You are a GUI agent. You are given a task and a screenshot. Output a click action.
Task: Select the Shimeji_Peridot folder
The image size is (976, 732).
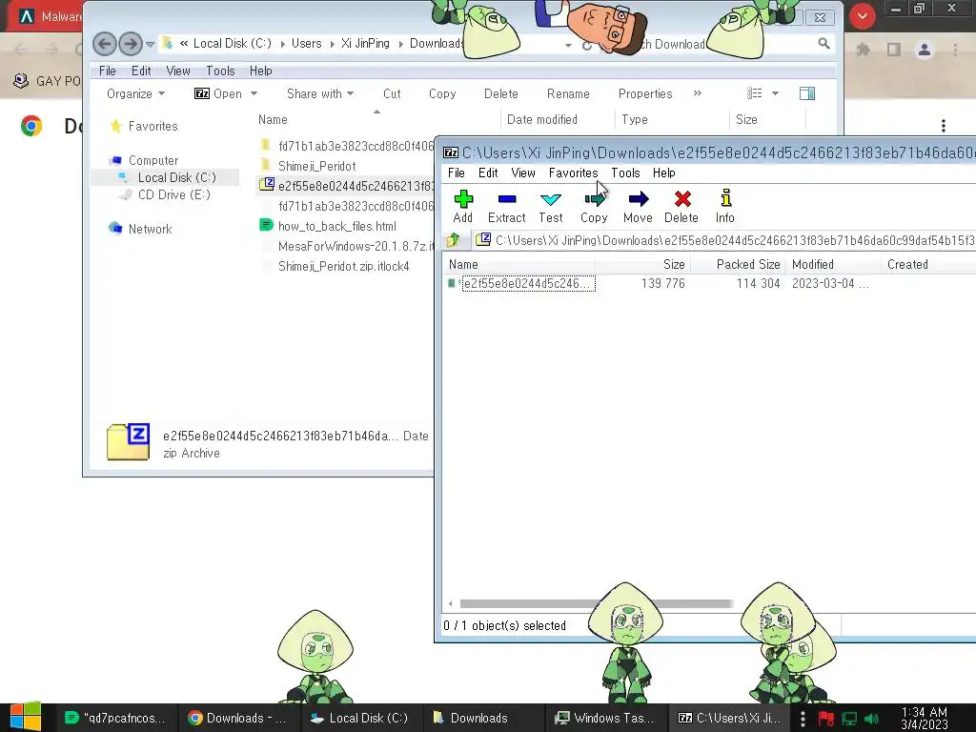pos(316,166)
